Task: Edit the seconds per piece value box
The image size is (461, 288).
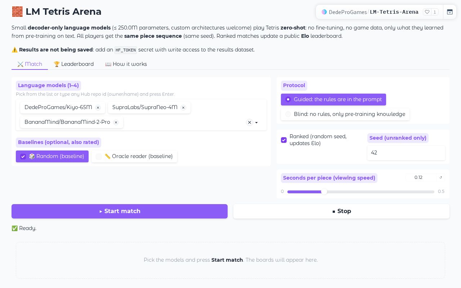Action: tap(421, 177)
